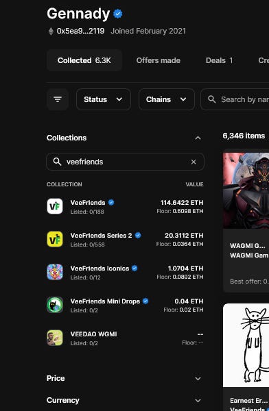Click the Joined February 2021 text

[148, 31]
